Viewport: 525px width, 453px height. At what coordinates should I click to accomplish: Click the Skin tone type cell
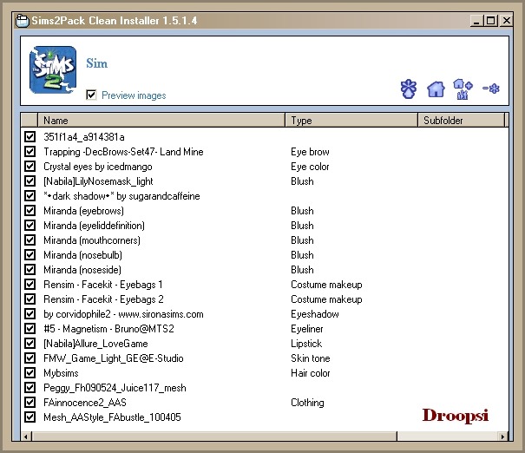click(x=311, y=358)
